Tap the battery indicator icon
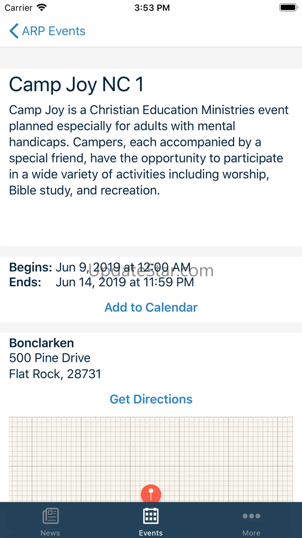 (x=288, y=8)
